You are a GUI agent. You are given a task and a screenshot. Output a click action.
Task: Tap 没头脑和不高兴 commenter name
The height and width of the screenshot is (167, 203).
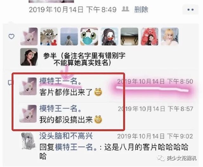[66, 136]
